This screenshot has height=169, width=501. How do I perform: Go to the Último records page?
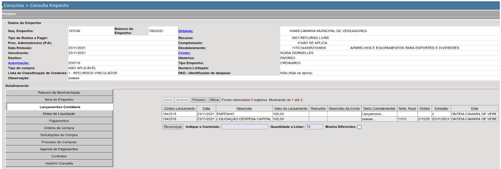[214, 100]
